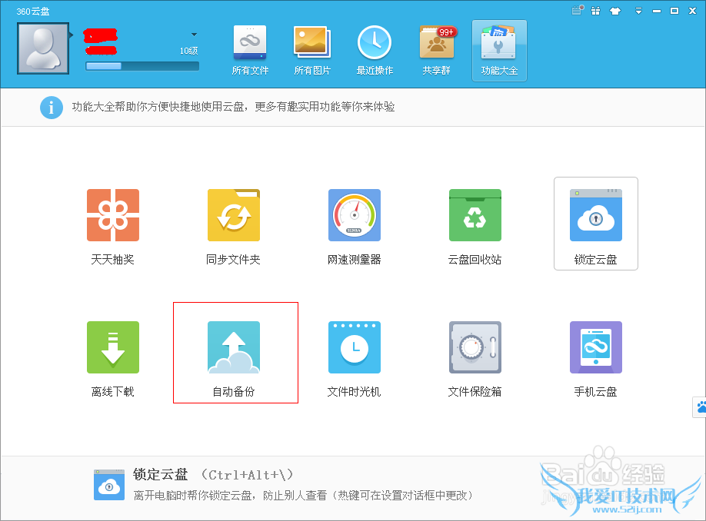Click the user avatar picture
The image size is (706, 521).
coord(43,48)
